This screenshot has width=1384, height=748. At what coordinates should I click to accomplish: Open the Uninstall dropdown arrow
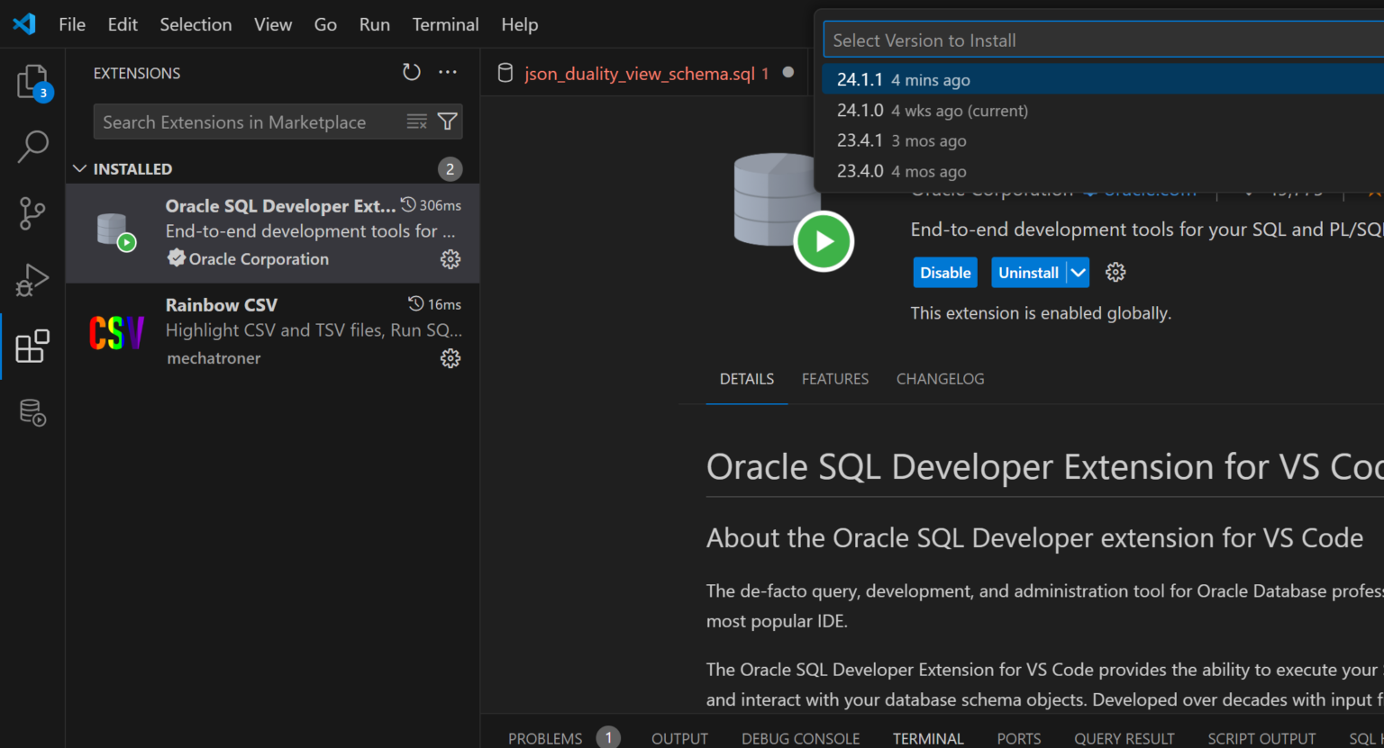tap(1078, 272)
